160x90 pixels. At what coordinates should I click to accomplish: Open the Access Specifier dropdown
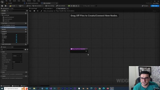(17, 62)
